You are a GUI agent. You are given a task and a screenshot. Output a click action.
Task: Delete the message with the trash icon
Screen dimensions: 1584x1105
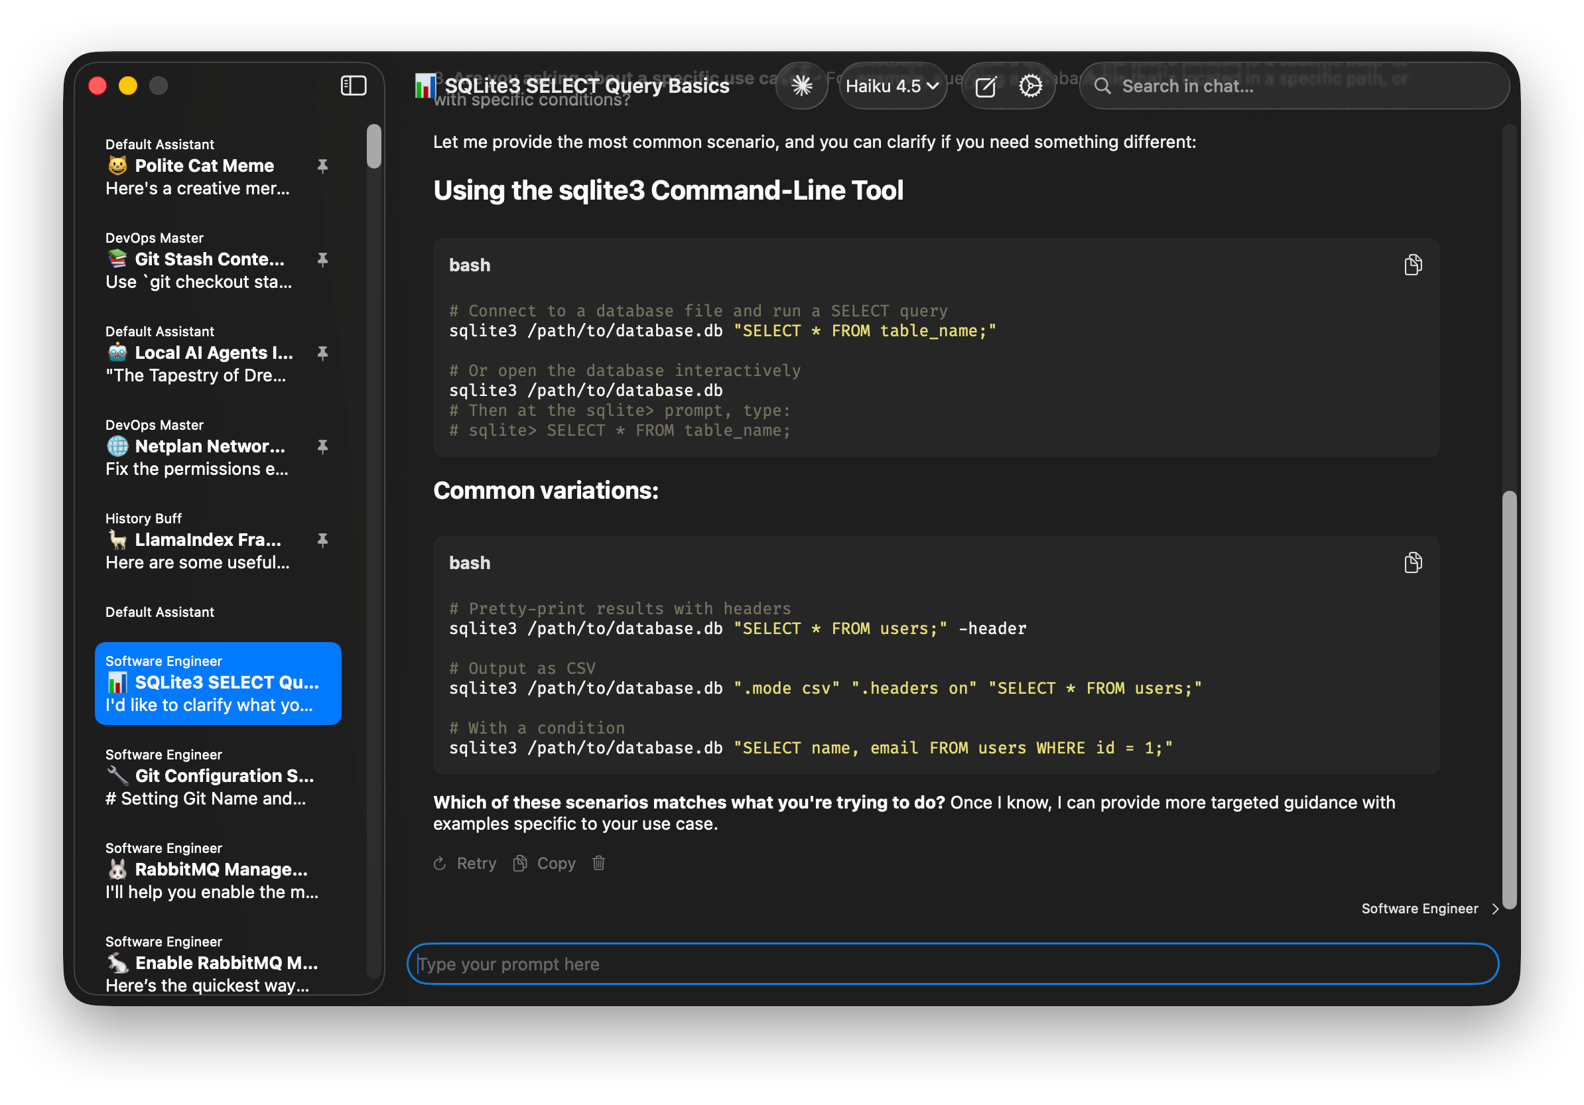click(598, 863)
